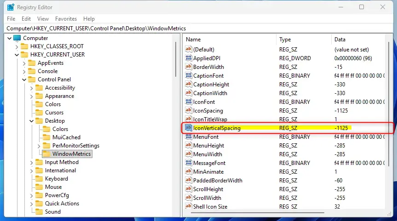This screenshot has height=221, width=397.
Task: Select the Keyboard key in tree
Action: [57, 179]
